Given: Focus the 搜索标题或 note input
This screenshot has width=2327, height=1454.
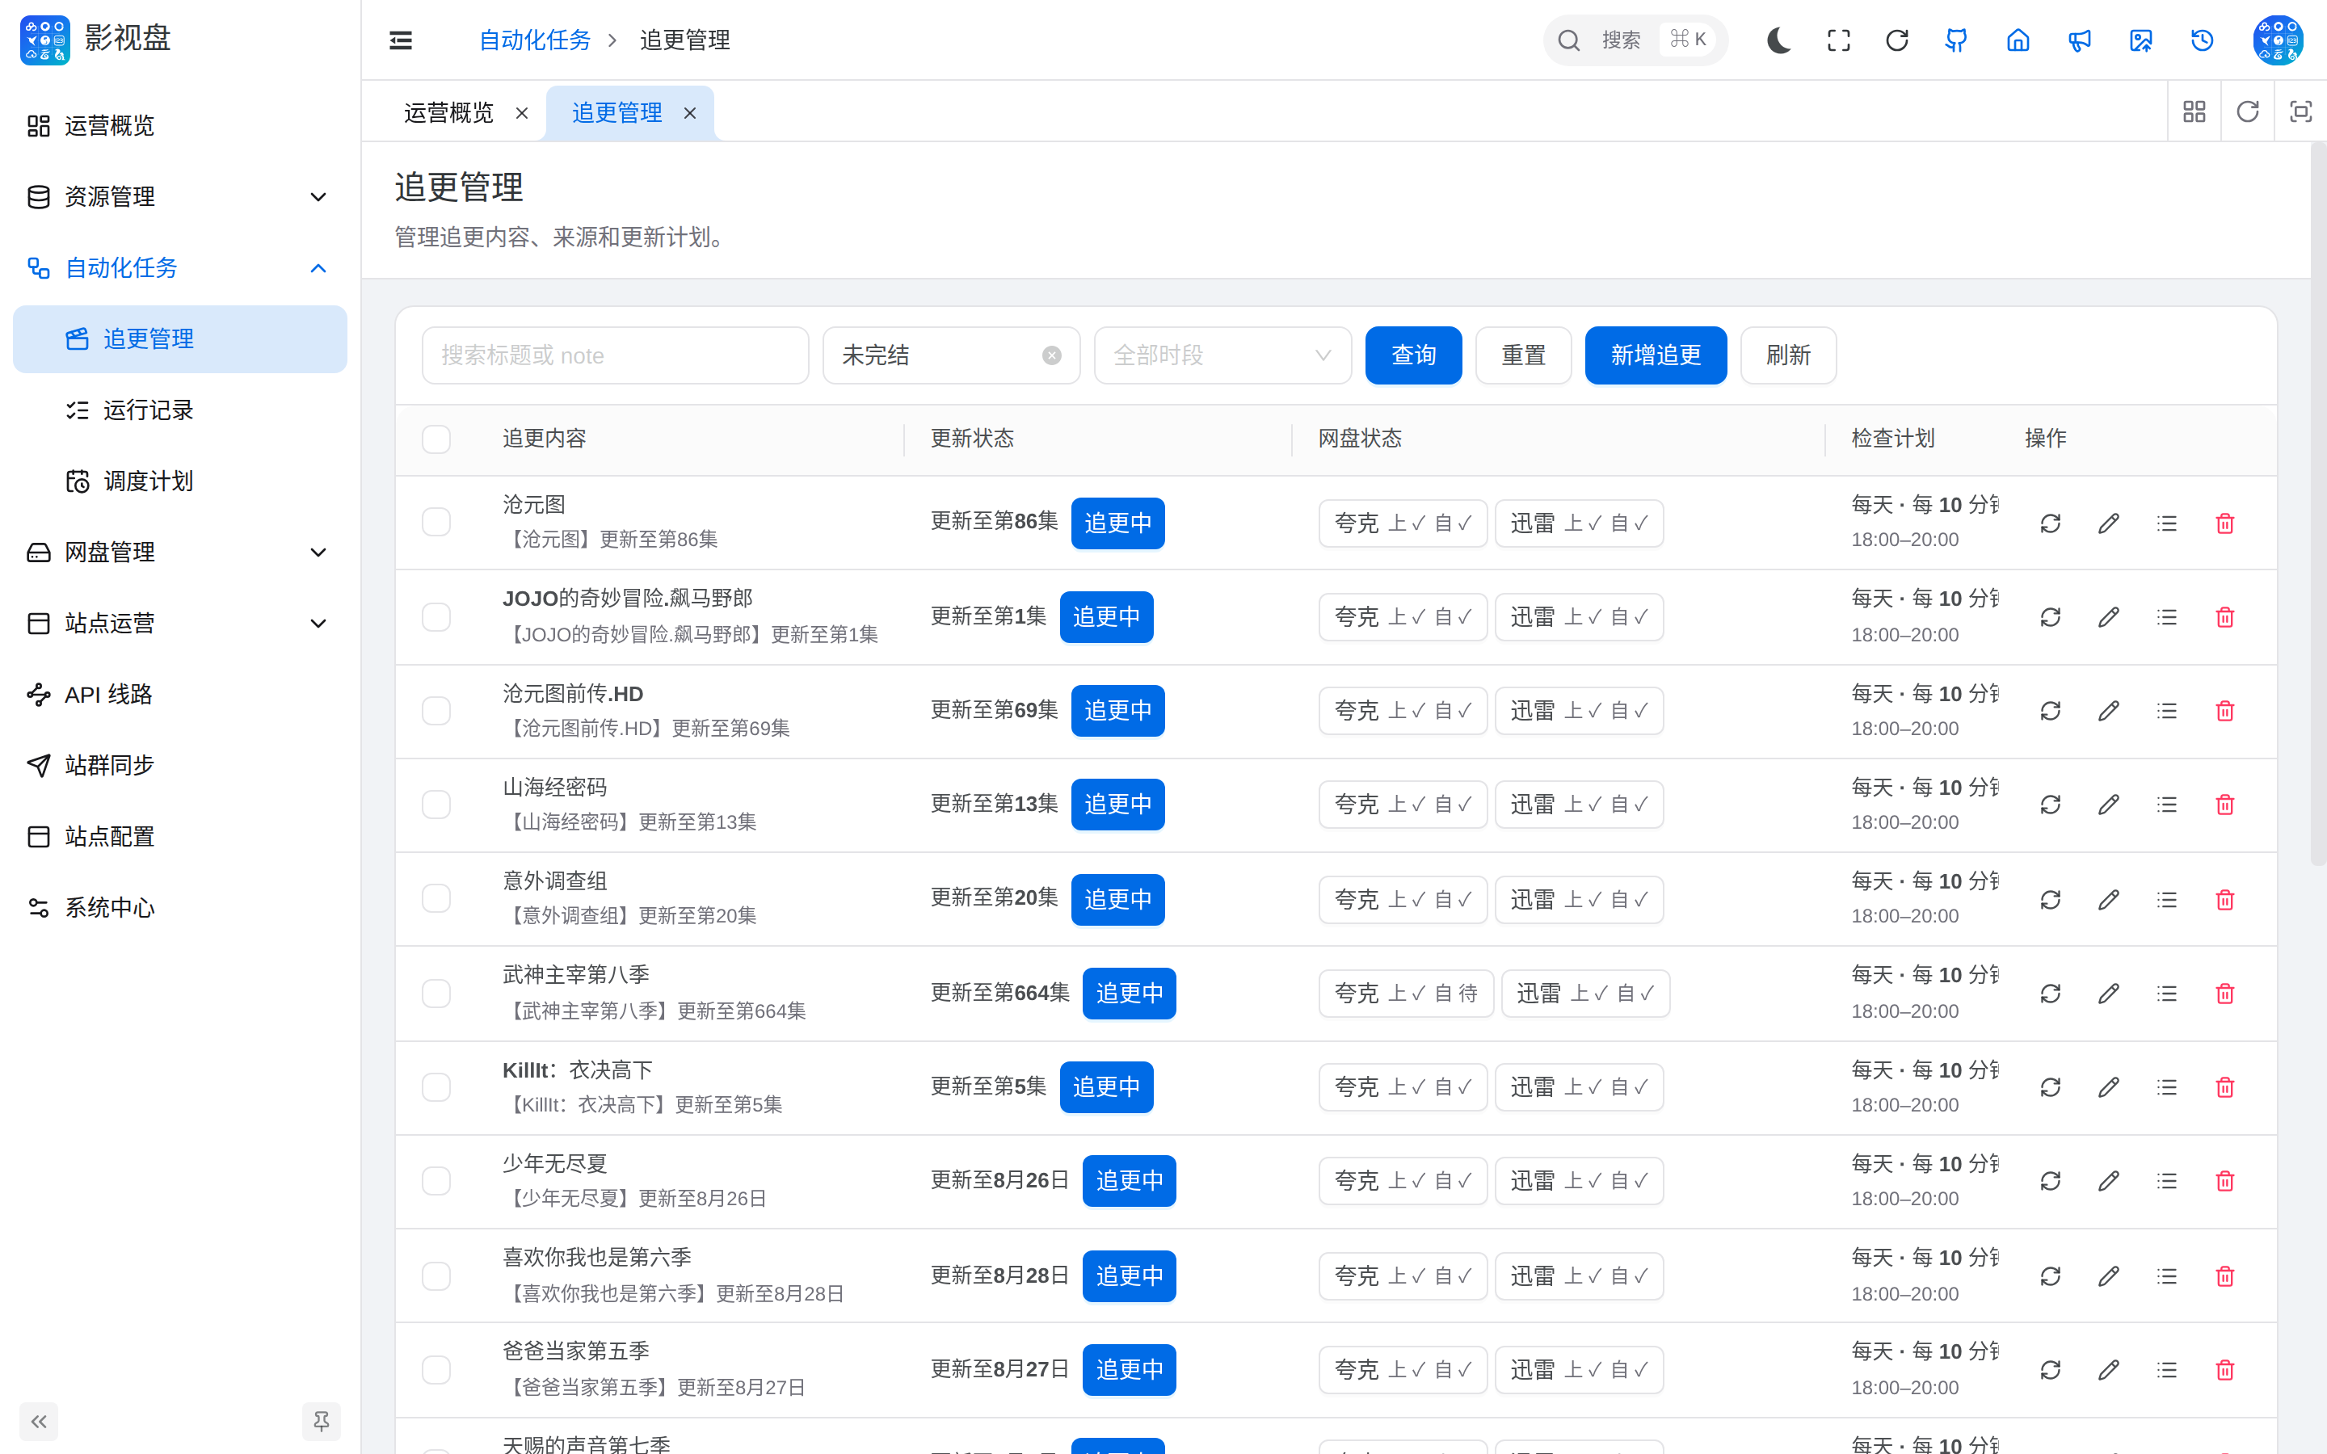Looking at the screenshot, I should coord(616,355).
